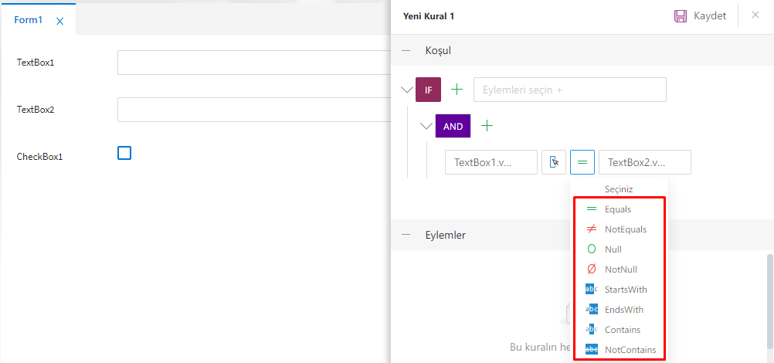The height and width of the screenshot is (363, 774).
Task: Collapse the AND group chevron
Action: click(426, 125)
